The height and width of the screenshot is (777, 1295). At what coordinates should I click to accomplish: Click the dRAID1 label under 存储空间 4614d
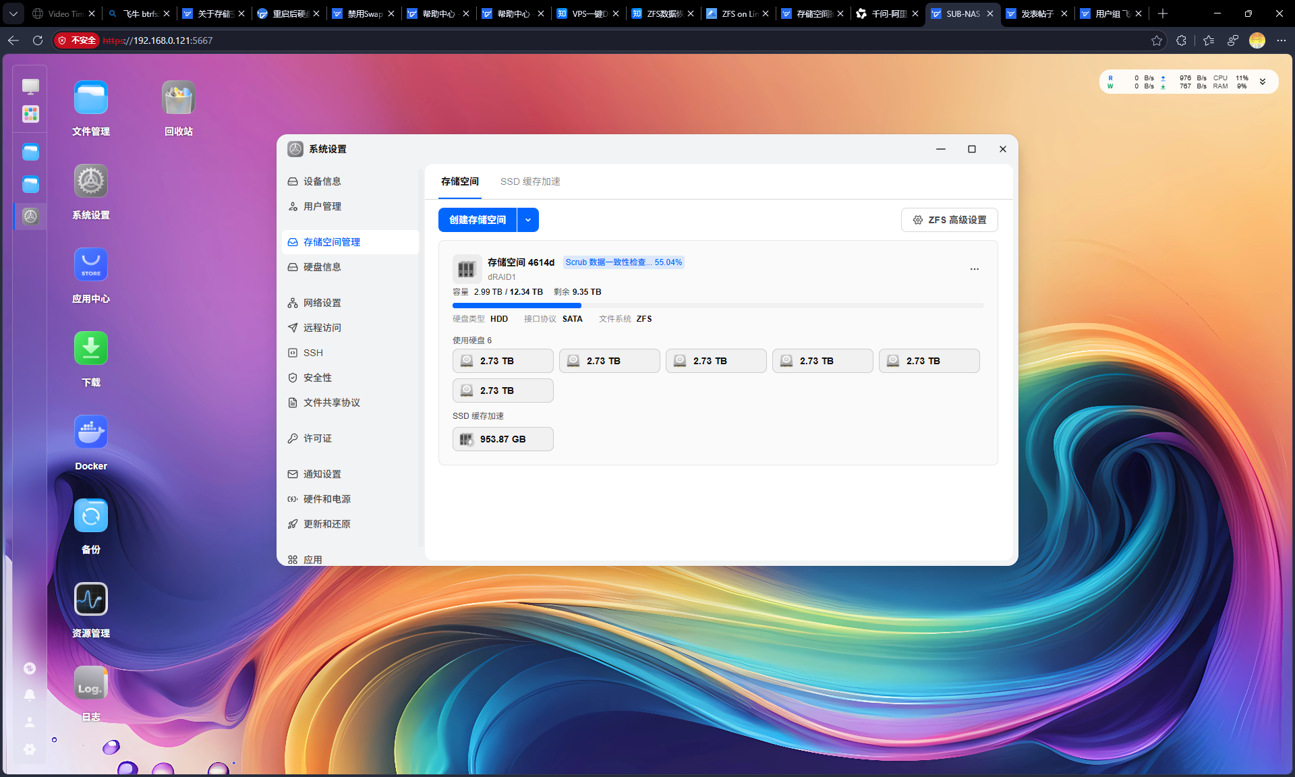[x=502, y=277]
